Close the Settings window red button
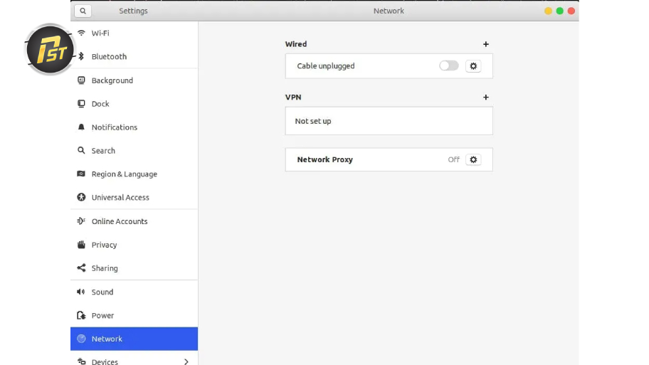 pos(571,11)
